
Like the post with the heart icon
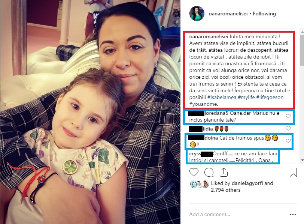coord(194,172)
